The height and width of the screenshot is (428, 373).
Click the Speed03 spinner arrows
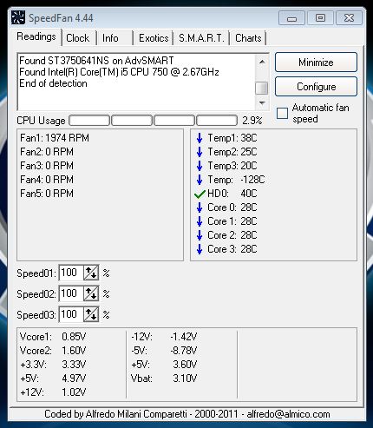(x=91, y=314)
